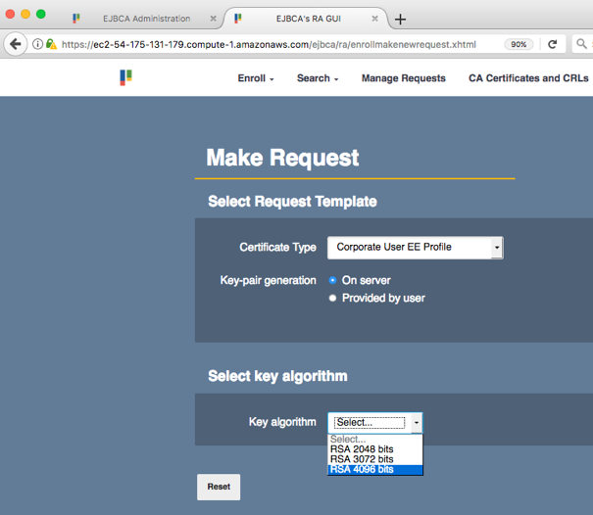Viewport: 593px width, 515px height.
Task: Click the browser back arrow button
Action: 15,44
